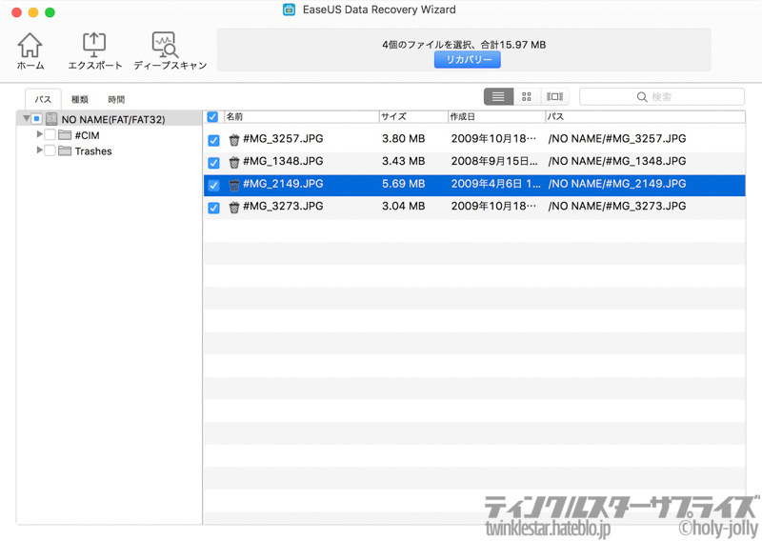
Task: Click the Trashes folder icon
Action: point(65,151)
